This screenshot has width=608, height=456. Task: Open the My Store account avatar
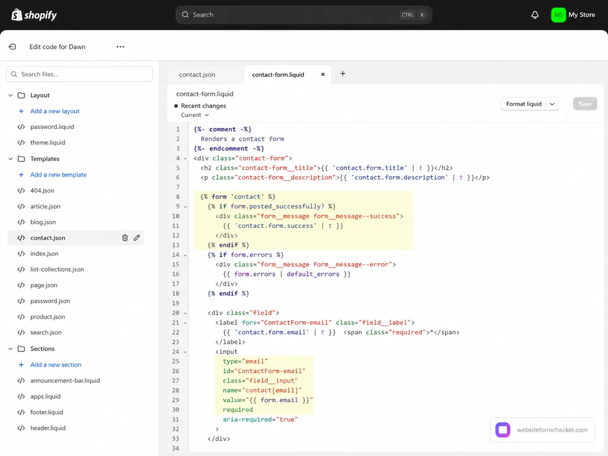pyautogui.click(x=559, y=15)
